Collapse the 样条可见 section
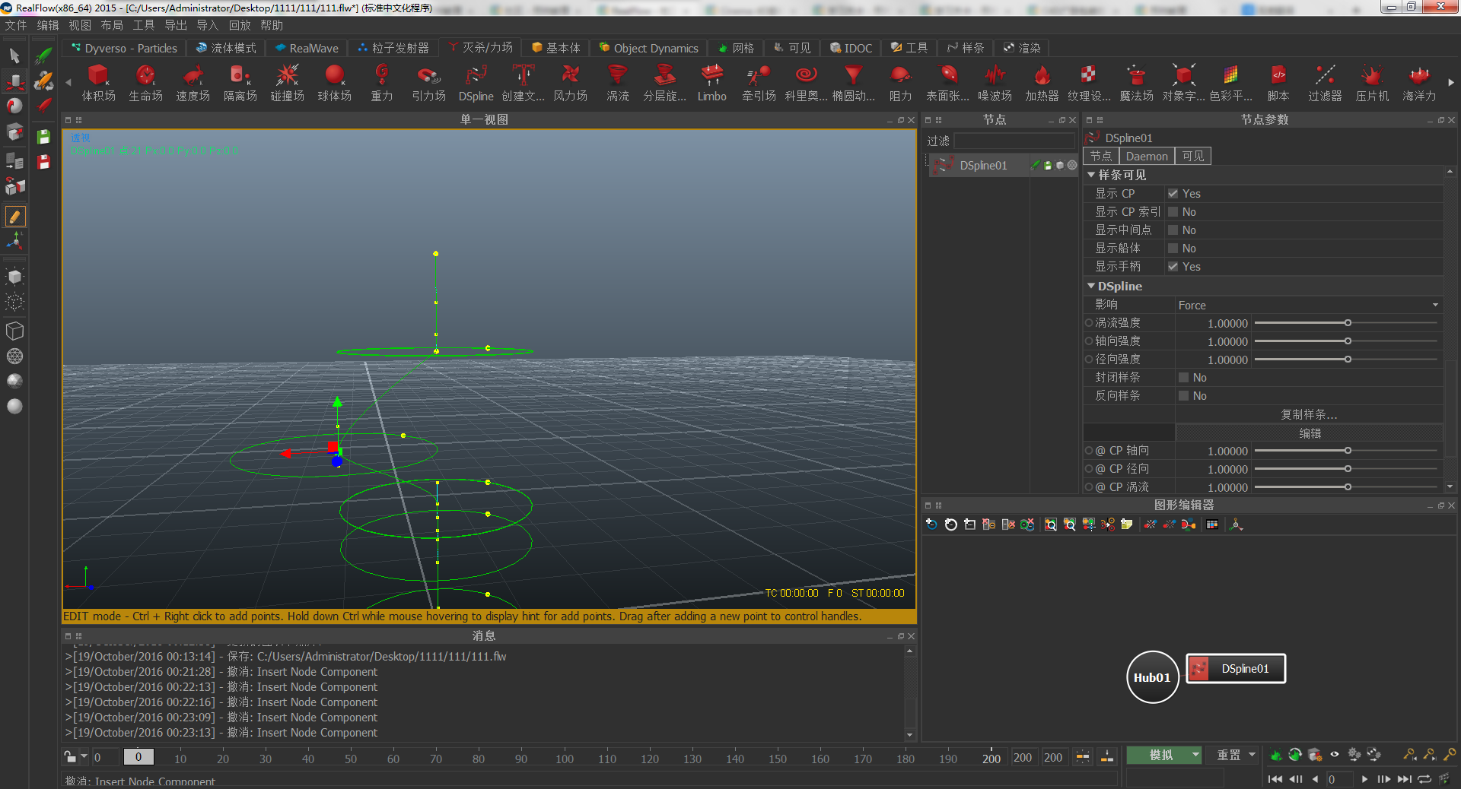The image size is (1461, 789). (x=1091, y=175)
